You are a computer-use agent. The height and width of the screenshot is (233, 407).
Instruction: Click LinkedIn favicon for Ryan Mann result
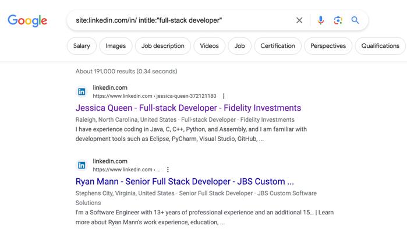82,165
